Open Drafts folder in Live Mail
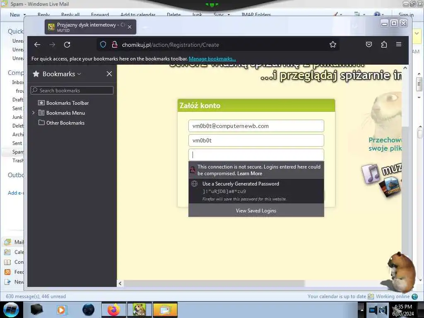This screenshot has width=424, height=318. point(18,100)
